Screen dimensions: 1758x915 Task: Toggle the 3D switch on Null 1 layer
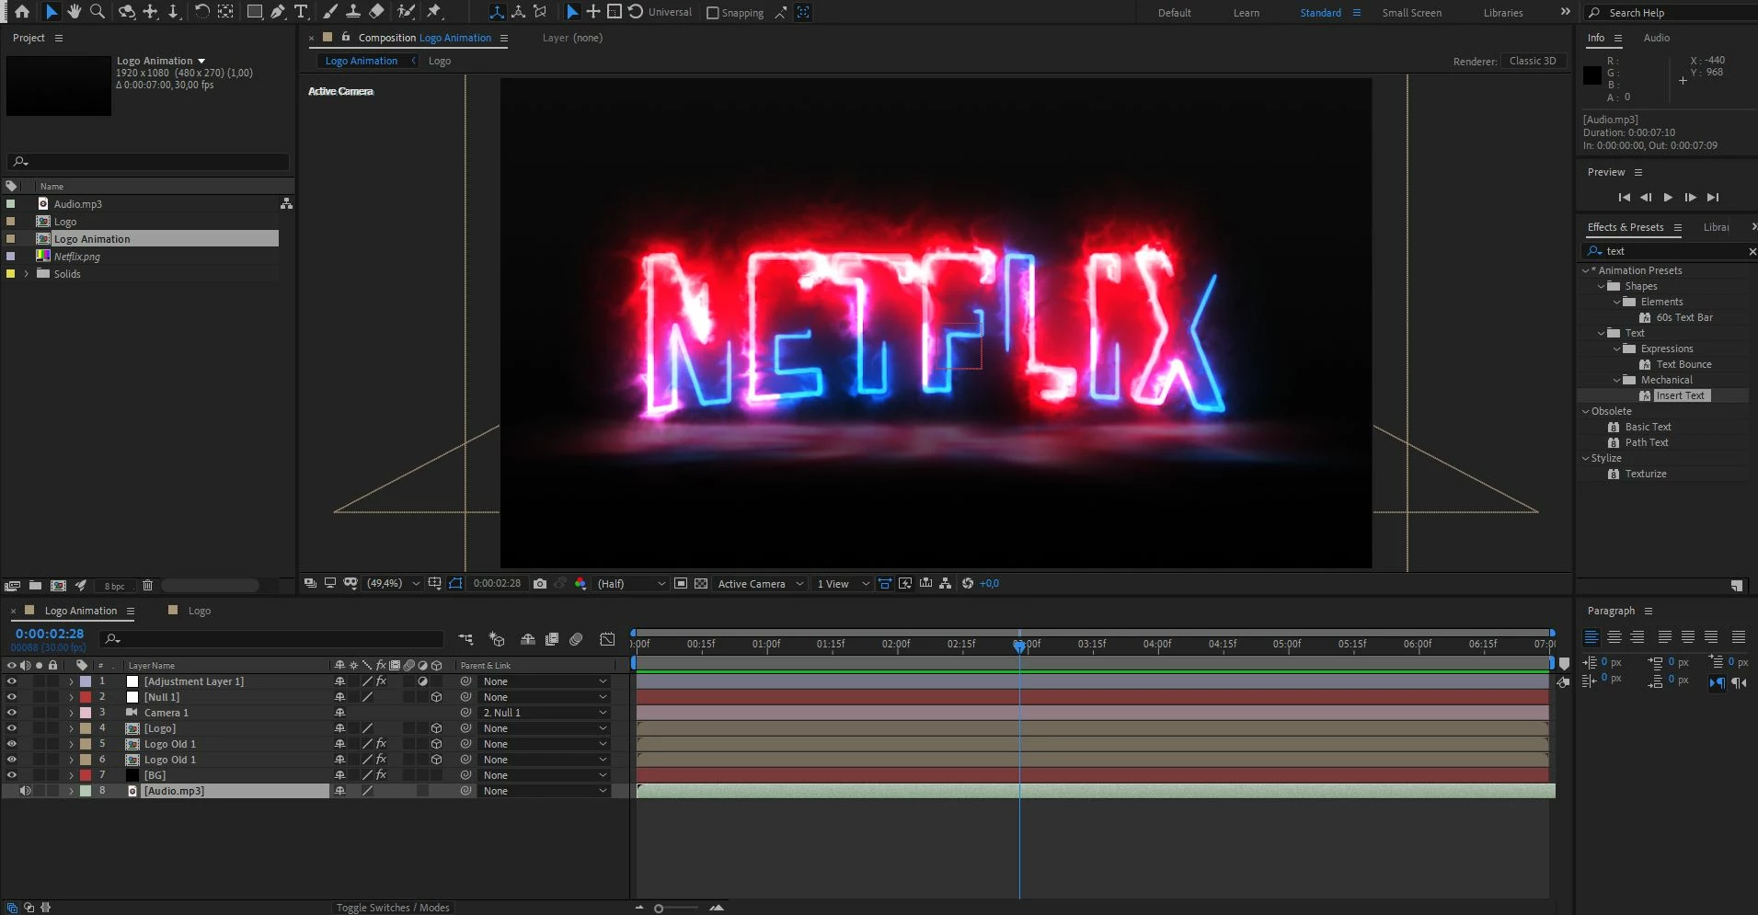coord(437,697)
